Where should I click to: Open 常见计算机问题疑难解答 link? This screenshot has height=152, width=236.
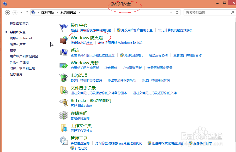pos(176,30)
